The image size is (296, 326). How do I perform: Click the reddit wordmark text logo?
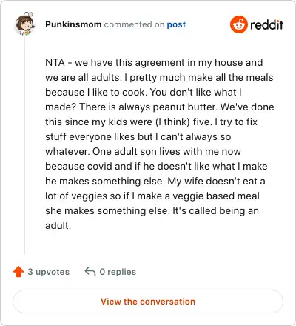click(x=266, y=24)
